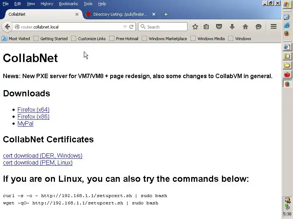Open the Help menu
Viewport: 293px width, 219px height.
click(x=102, y=4)
